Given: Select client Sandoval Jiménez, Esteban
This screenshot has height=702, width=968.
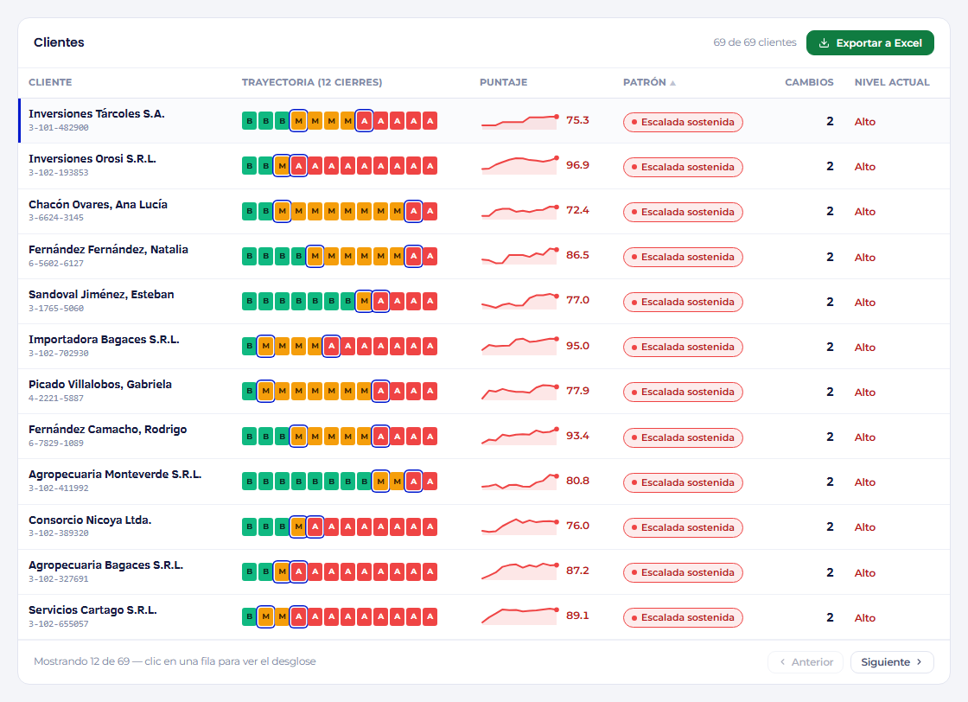Looking at the screenshot, I should 484,302.
